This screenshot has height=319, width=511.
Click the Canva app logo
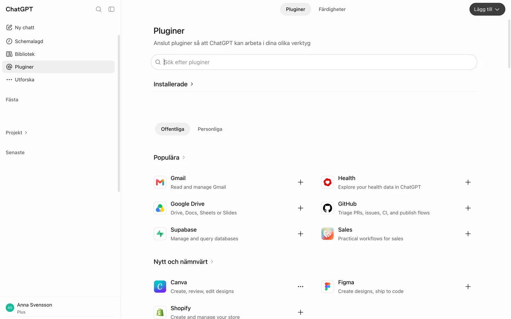(x=160, y=286)
